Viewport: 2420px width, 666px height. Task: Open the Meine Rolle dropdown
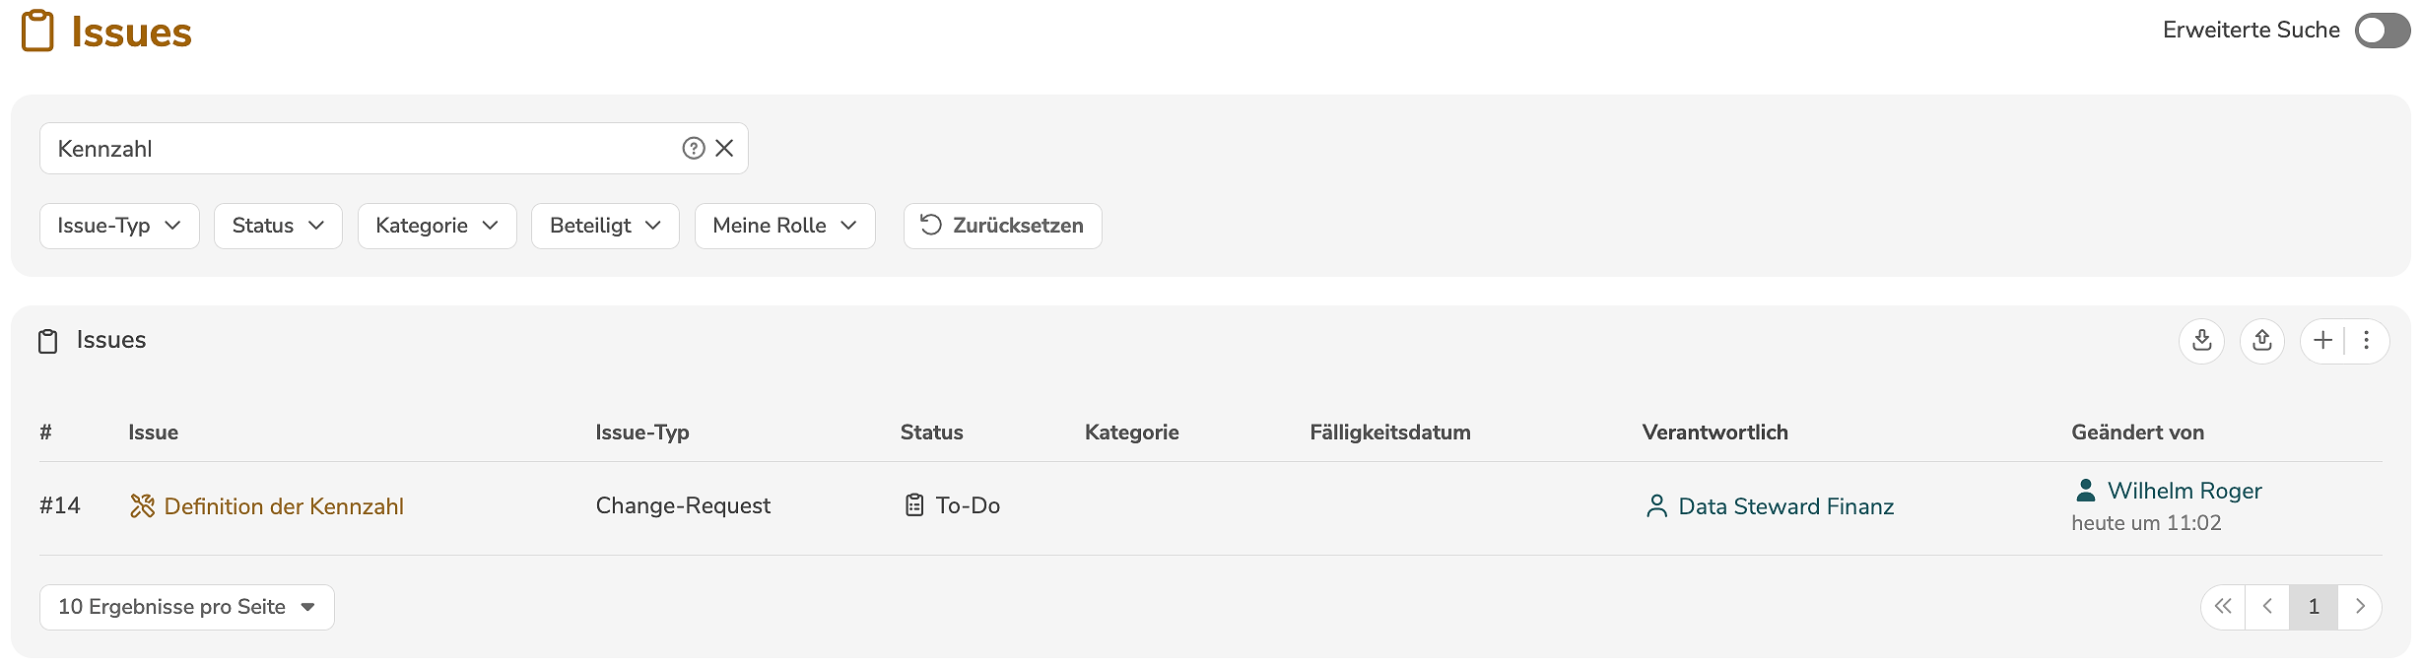pyautogui.click(x=784, y=226)
